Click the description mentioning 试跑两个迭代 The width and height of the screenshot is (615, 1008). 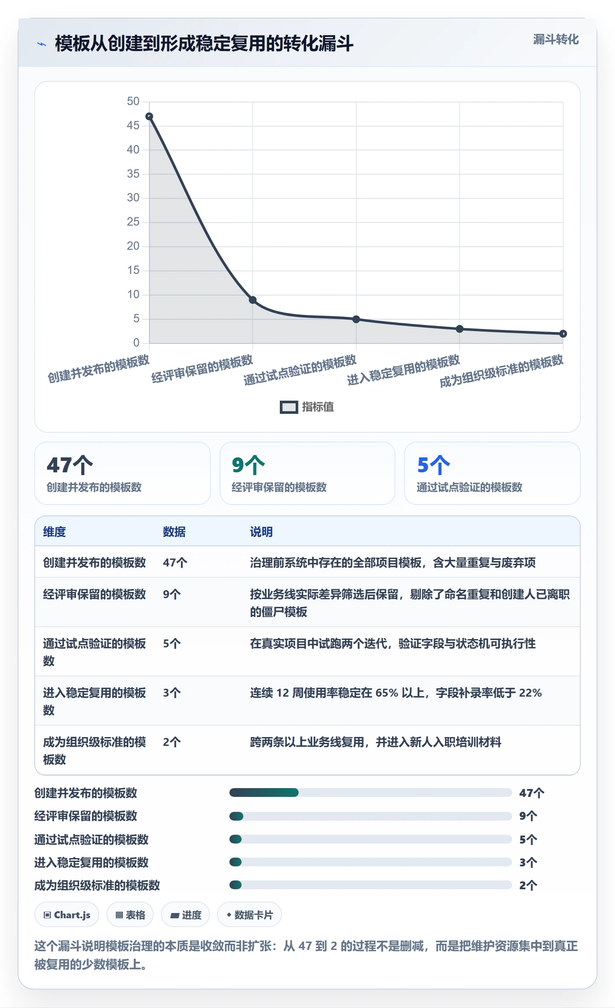coord(393,643)
